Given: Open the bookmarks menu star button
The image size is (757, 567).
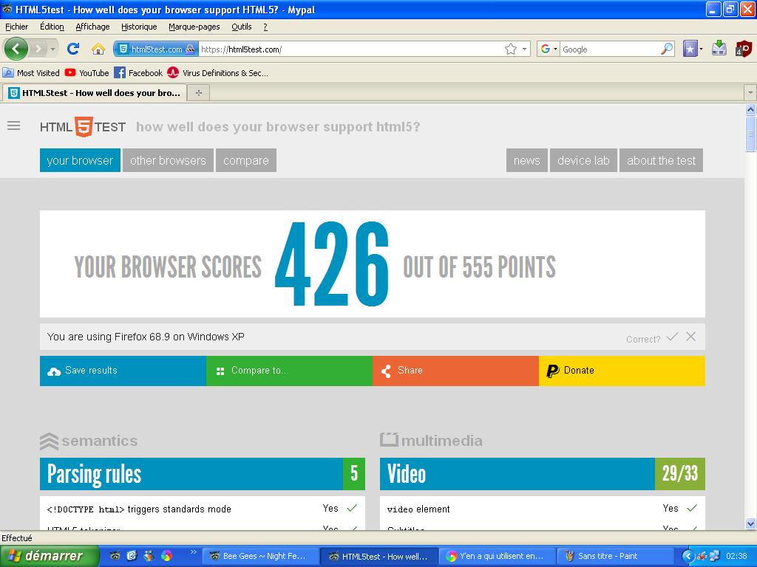Looking at the screenshot, I should tap(690, 49).
